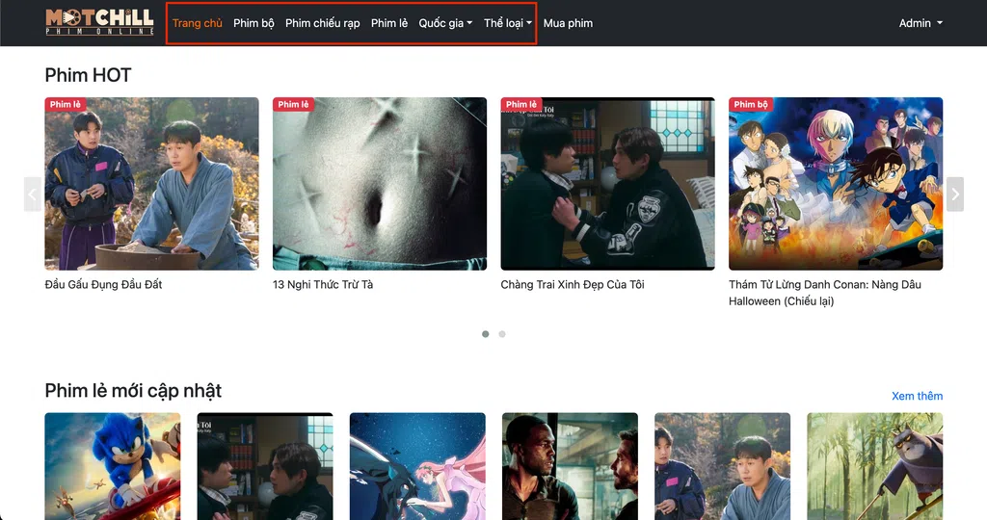This screenshot has height=520, width=987.
Task: Select Phim lẻ in the navbar
Action: click(x=389, y=23)
